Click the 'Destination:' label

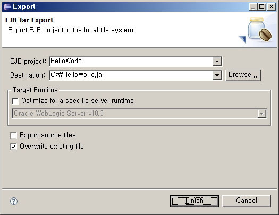pos(28,75)
